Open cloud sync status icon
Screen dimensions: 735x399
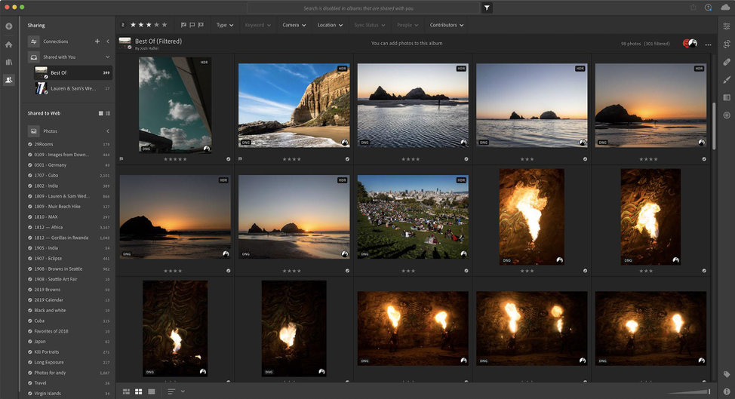(726, 8)
